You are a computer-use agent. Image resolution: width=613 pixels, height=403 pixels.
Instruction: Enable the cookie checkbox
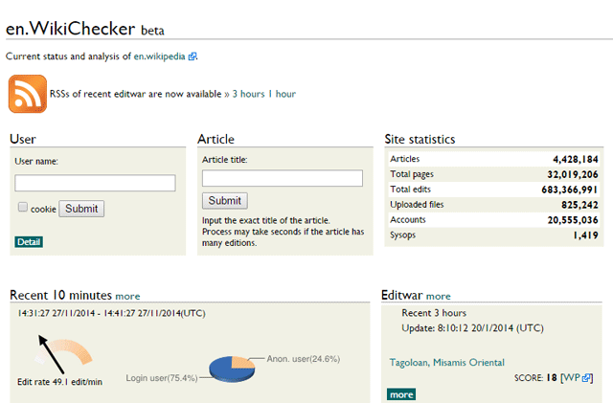pos(23,207)
